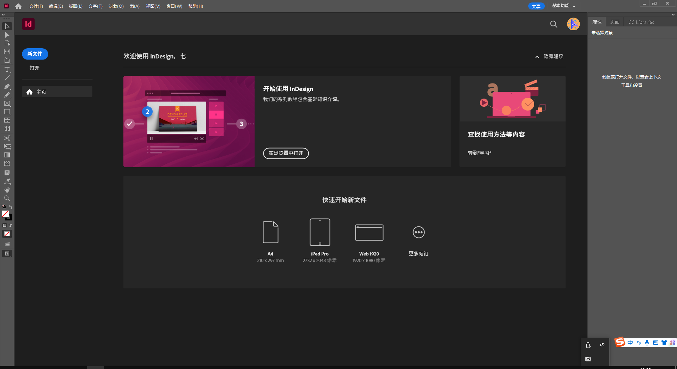Select the Content Collector tool
This screenshot has height=369, width=677.
(7, 60)
